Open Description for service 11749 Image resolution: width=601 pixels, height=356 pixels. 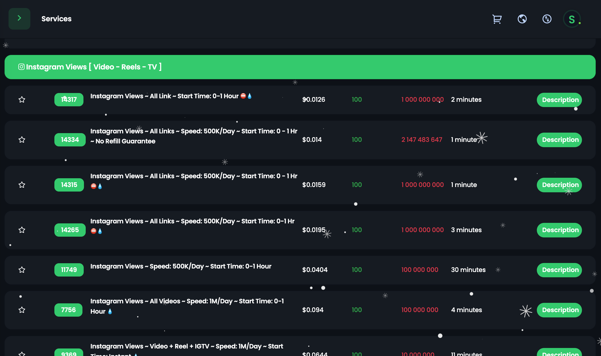tap(559, 270)
